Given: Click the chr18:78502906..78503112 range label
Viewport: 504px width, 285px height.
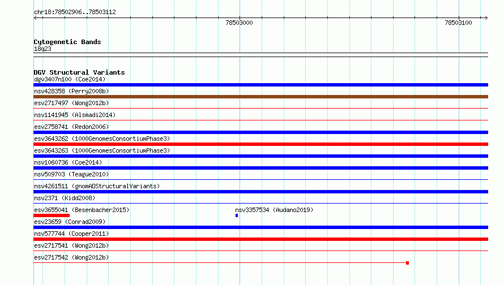Looking at the screenshot, I should pos(75,12).
